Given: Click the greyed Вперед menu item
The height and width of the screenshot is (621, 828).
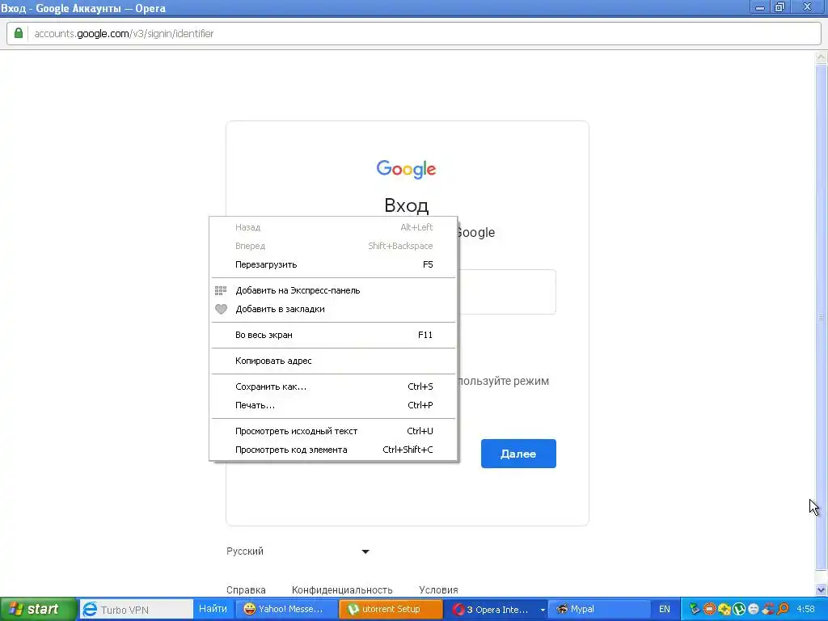Looking at the screenshot, I should coord(333,246).
